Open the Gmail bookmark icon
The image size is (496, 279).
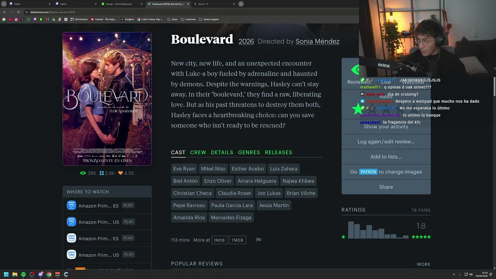click(x=47, y=19)
